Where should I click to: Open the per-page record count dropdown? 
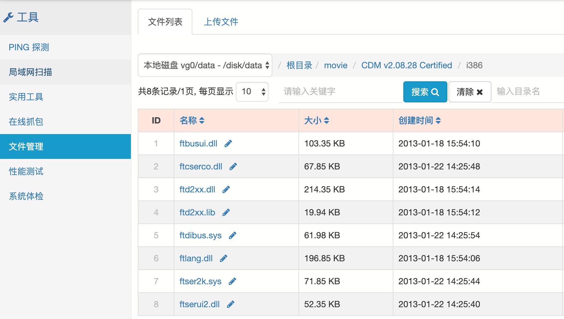click(252, 92)
